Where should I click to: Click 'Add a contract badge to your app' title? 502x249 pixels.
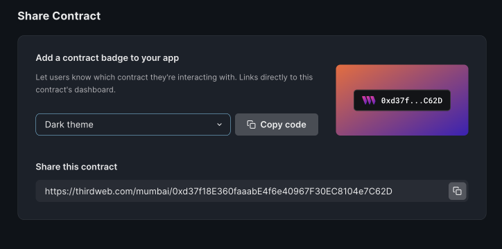click(x=107, y=58)
